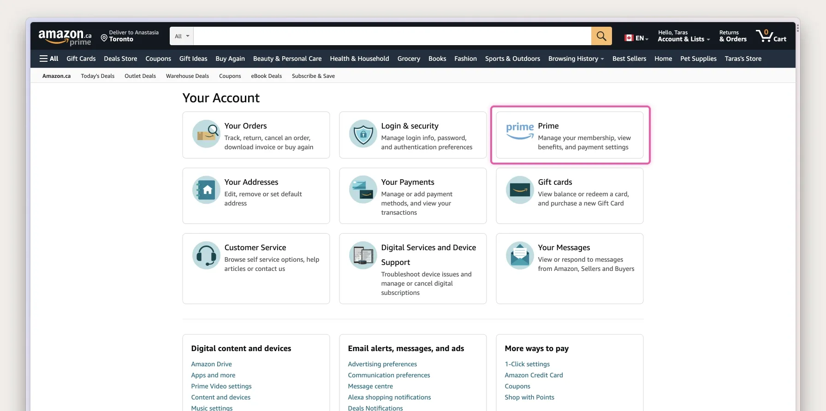
Task: Click the Your Payments cards icon
Action: tap(363, 190)
